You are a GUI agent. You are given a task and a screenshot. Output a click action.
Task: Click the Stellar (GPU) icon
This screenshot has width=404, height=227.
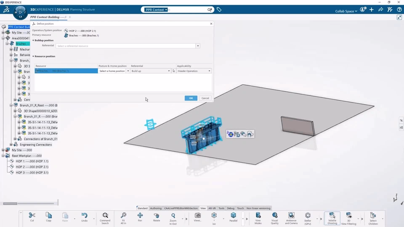(308, 215)
